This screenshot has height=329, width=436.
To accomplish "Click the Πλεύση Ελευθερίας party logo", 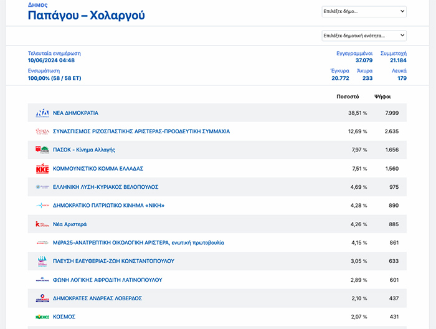I will [x=42, y=261].
